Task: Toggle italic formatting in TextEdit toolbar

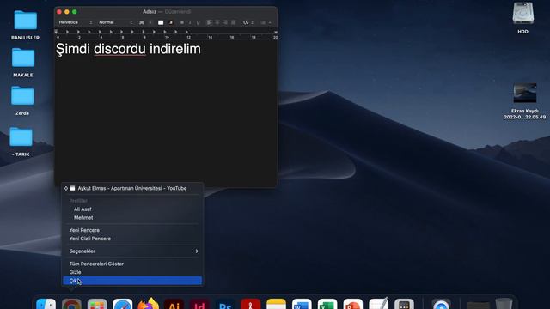Action: point(190,22)
